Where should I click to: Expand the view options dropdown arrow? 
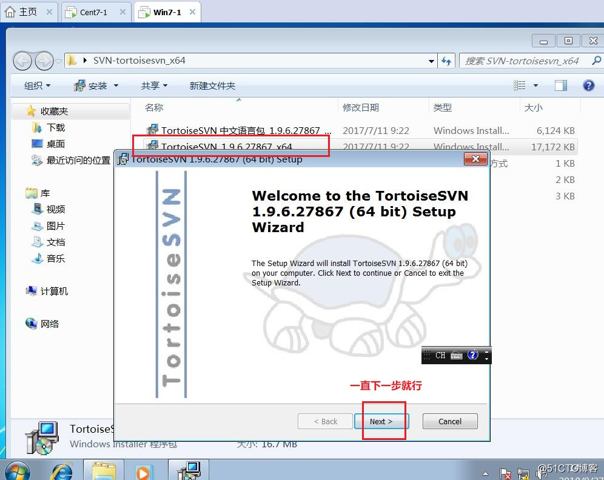(x=535, y=85)
